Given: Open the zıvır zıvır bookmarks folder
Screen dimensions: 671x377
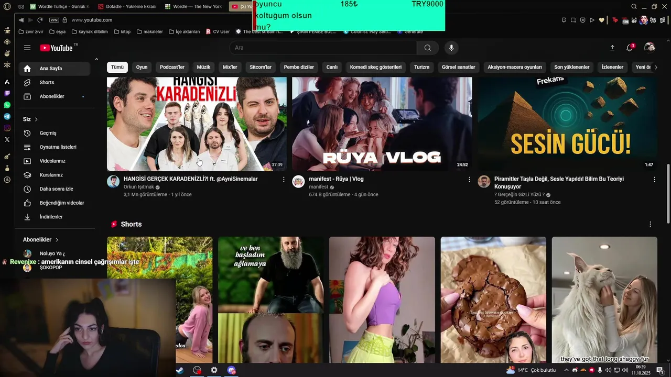Looking at the screenshot, I should point(31,31).
